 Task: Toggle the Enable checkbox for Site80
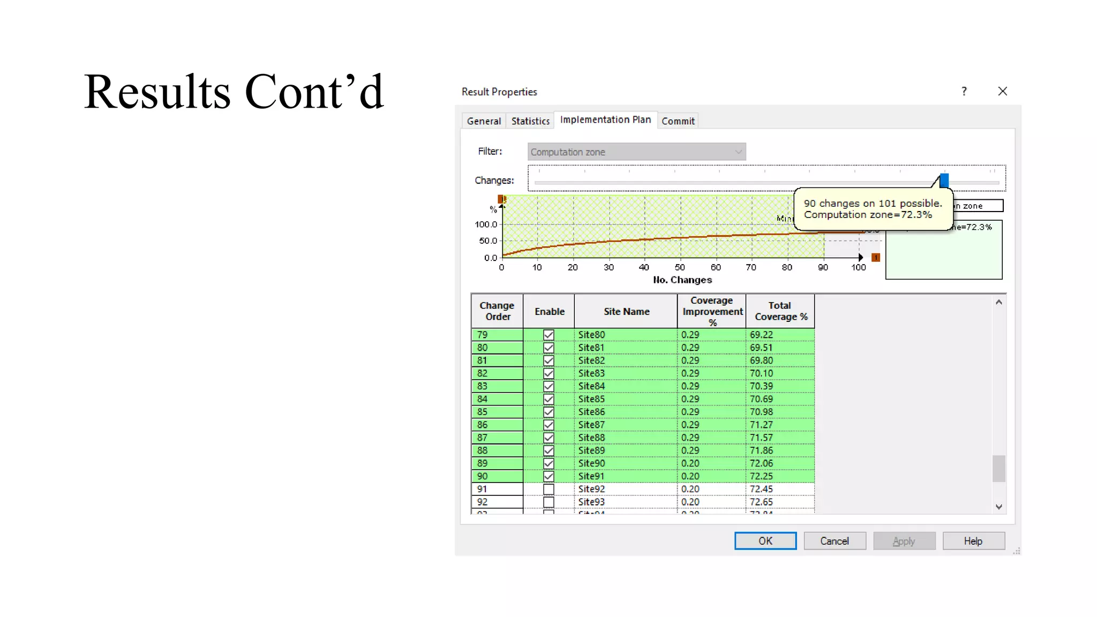pos(548,335)
